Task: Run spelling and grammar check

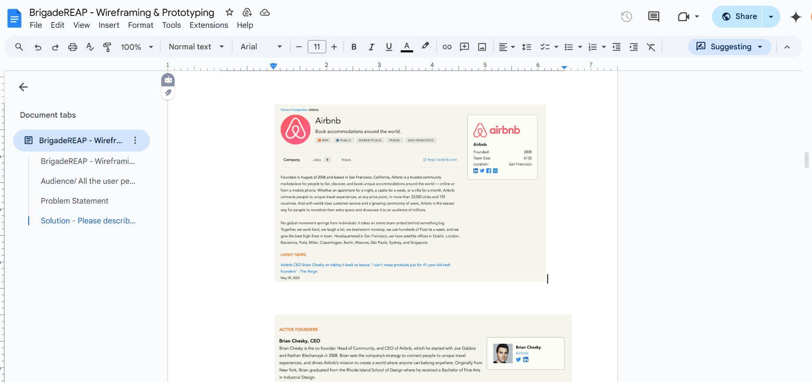Action: click(x=90, y=47)
